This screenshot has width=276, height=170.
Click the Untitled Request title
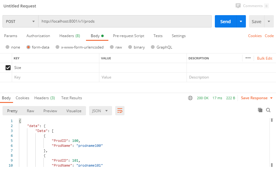coord(20,6)
